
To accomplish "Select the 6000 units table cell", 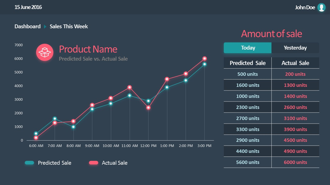I will 295,162.
